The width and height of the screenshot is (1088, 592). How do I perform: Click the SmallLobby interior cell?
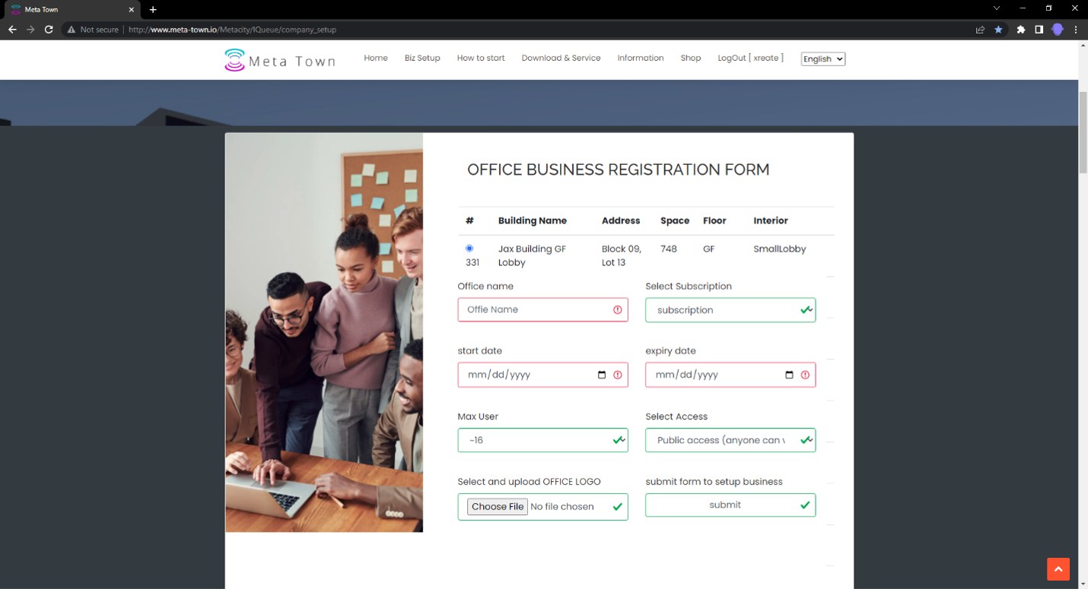[780, 249]
